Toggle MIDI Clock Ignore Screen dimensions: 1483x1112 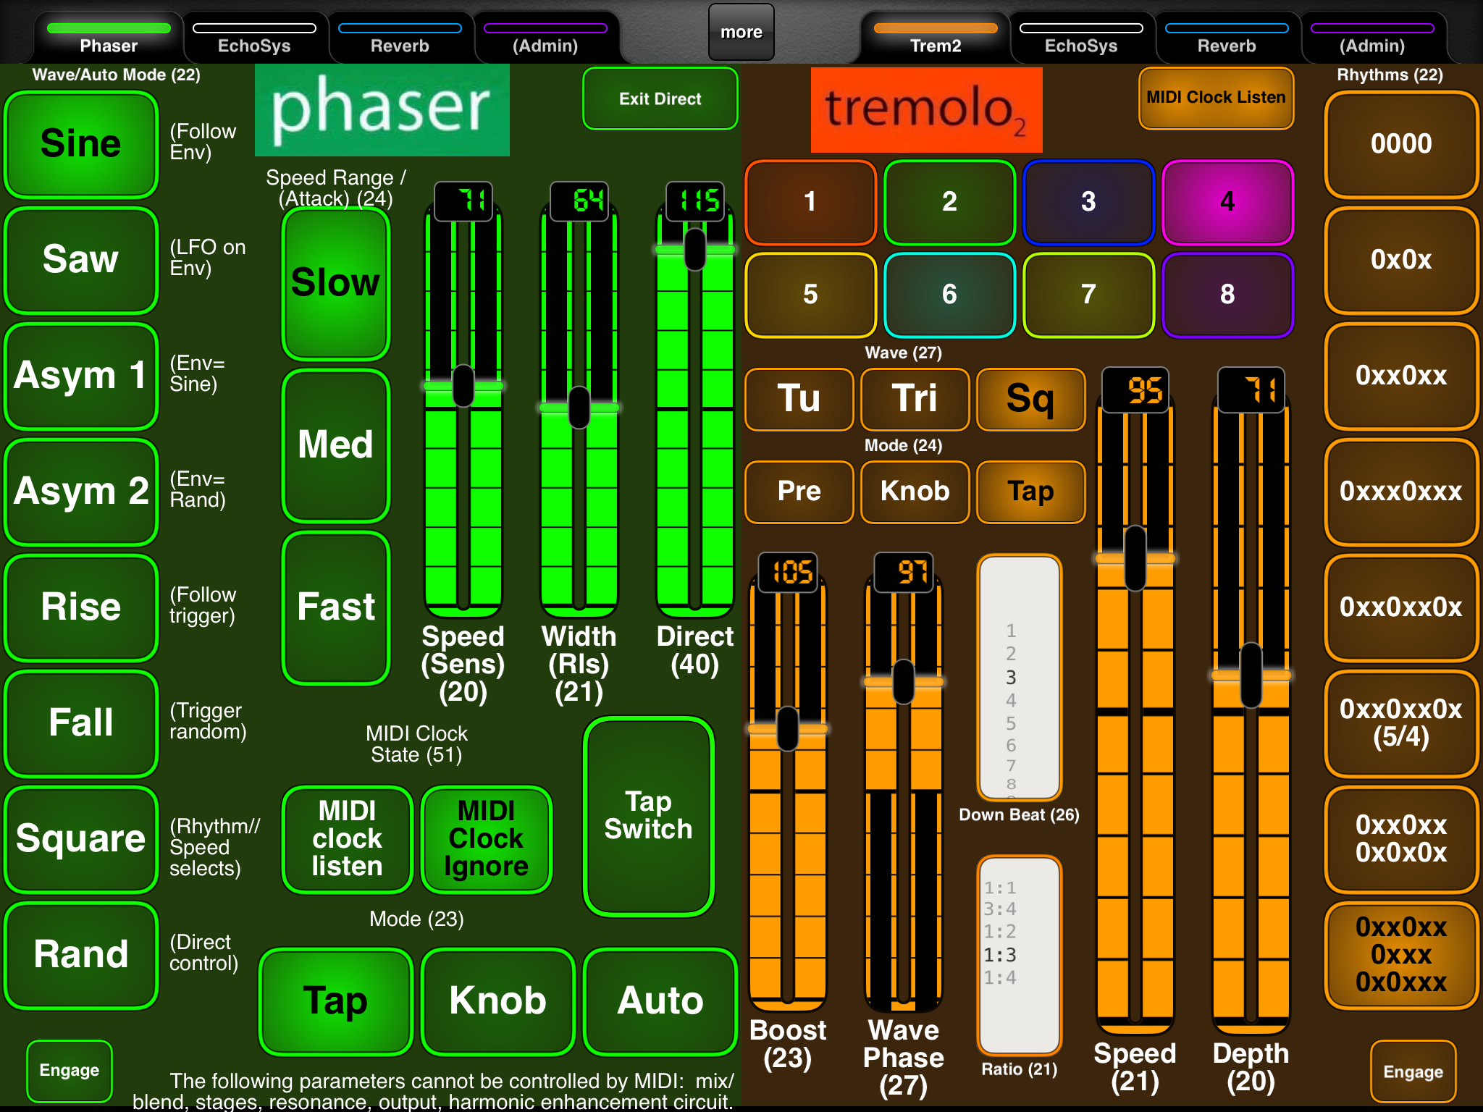pyautogui.click(x=486, y=839)
